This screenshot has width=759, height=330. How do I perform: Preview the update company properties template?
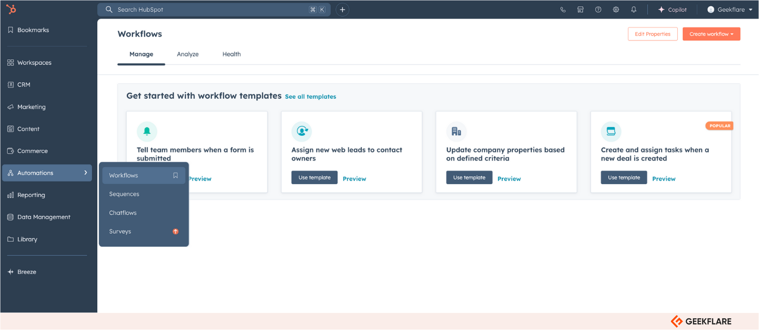509,179
